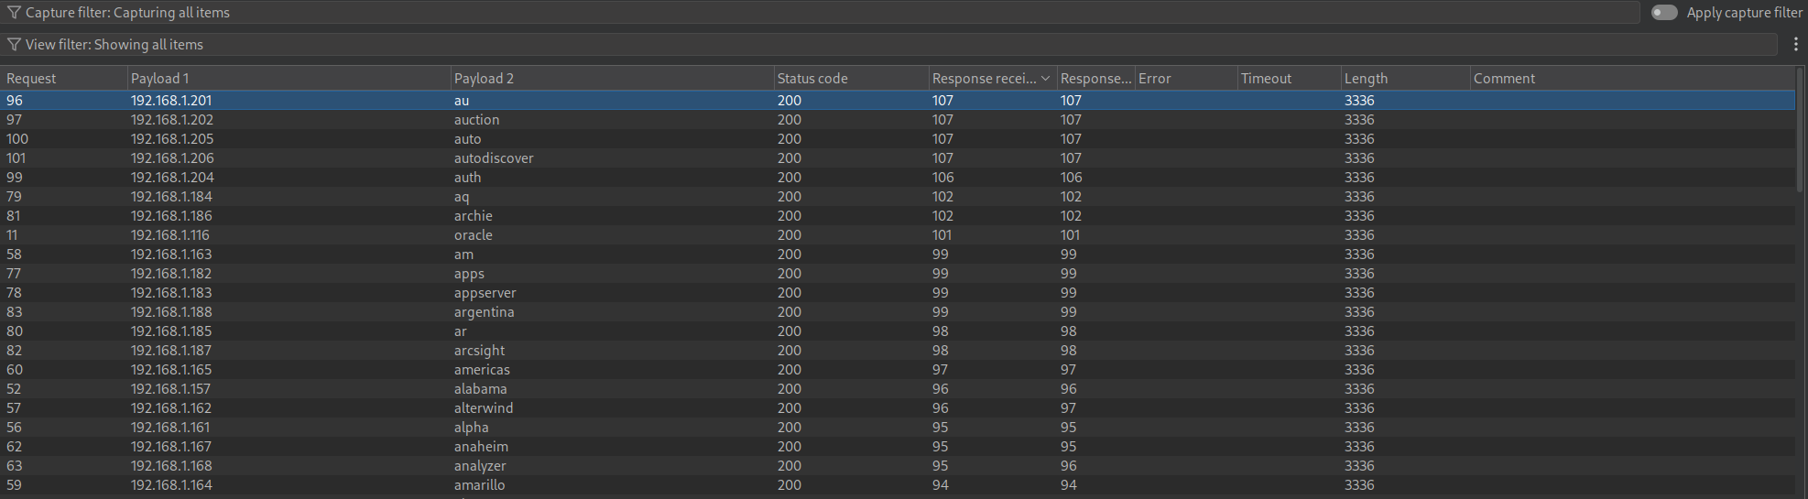Click the Payload 1 column header
This screenshot has height=499, width=1808.
coord(160,79)
